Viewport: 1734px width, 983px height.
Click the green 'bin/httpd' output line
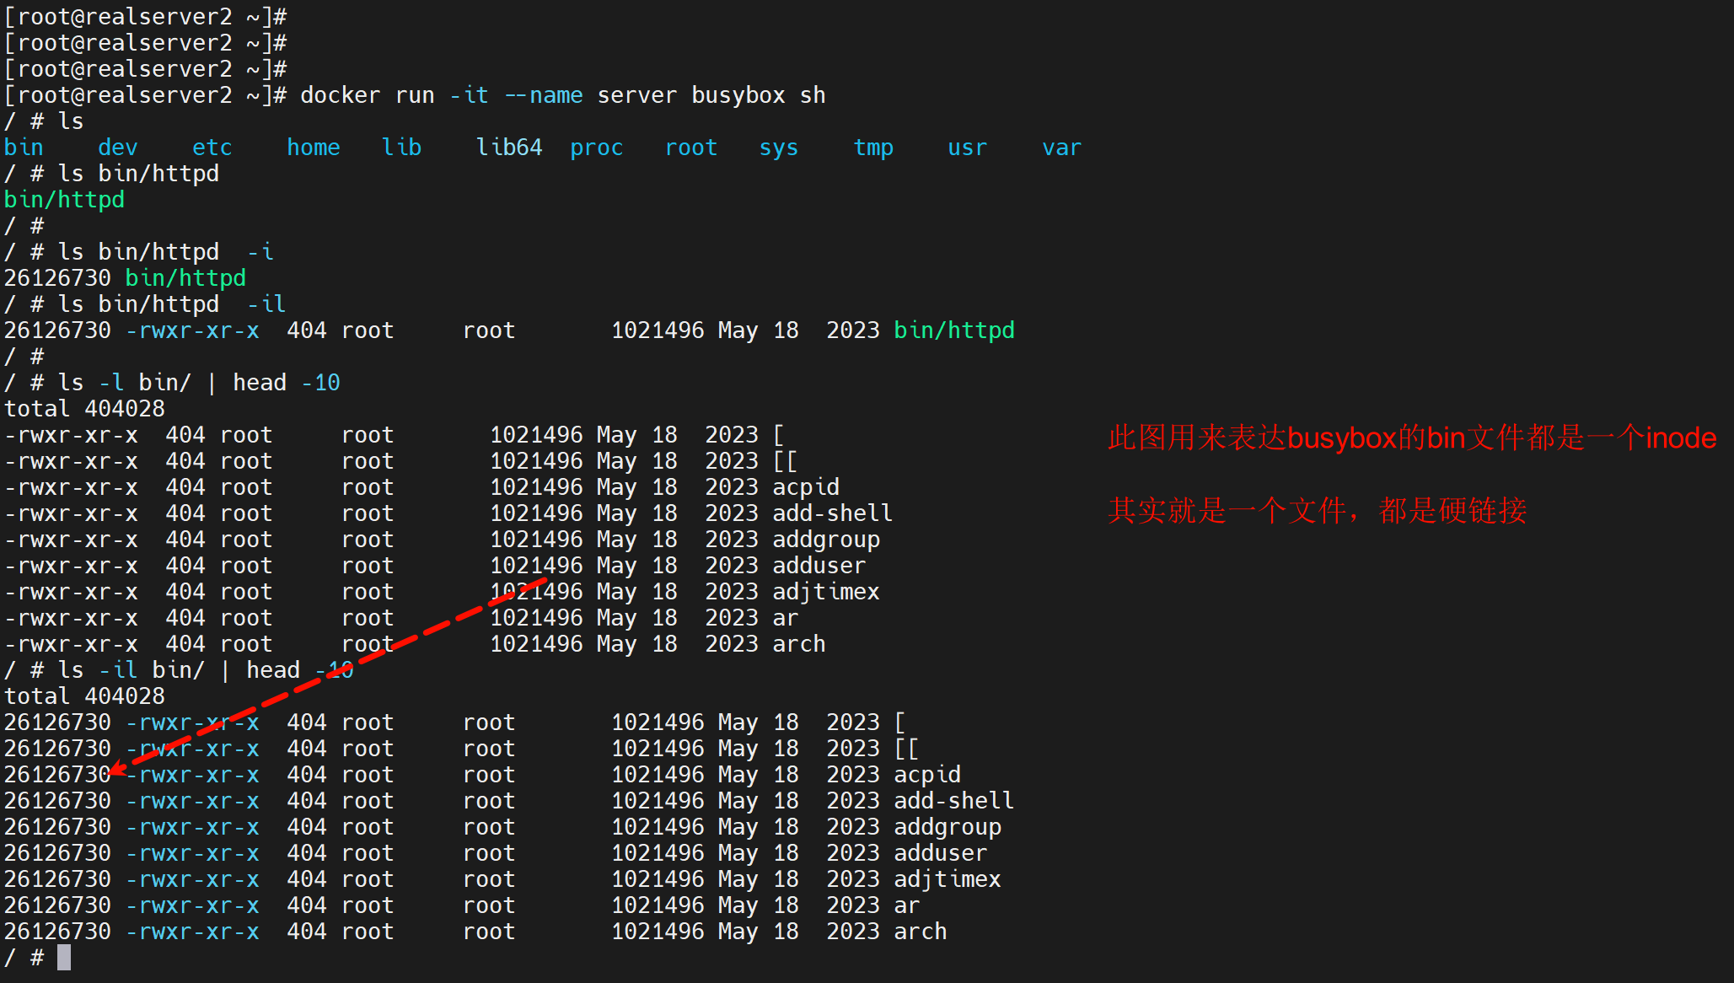tap(64, 200)
